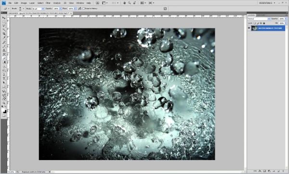The width and height of the screenshot is (289, 174).
Task: Click the Rotate View tool in application bar
Action: 135,3
